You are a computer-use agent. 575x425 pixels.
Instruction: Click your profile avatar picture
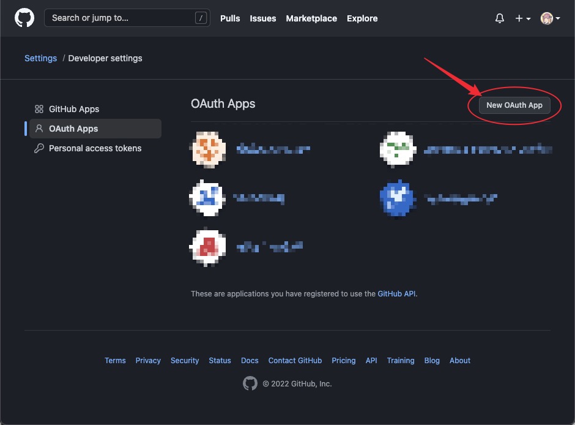coord(547,18)
